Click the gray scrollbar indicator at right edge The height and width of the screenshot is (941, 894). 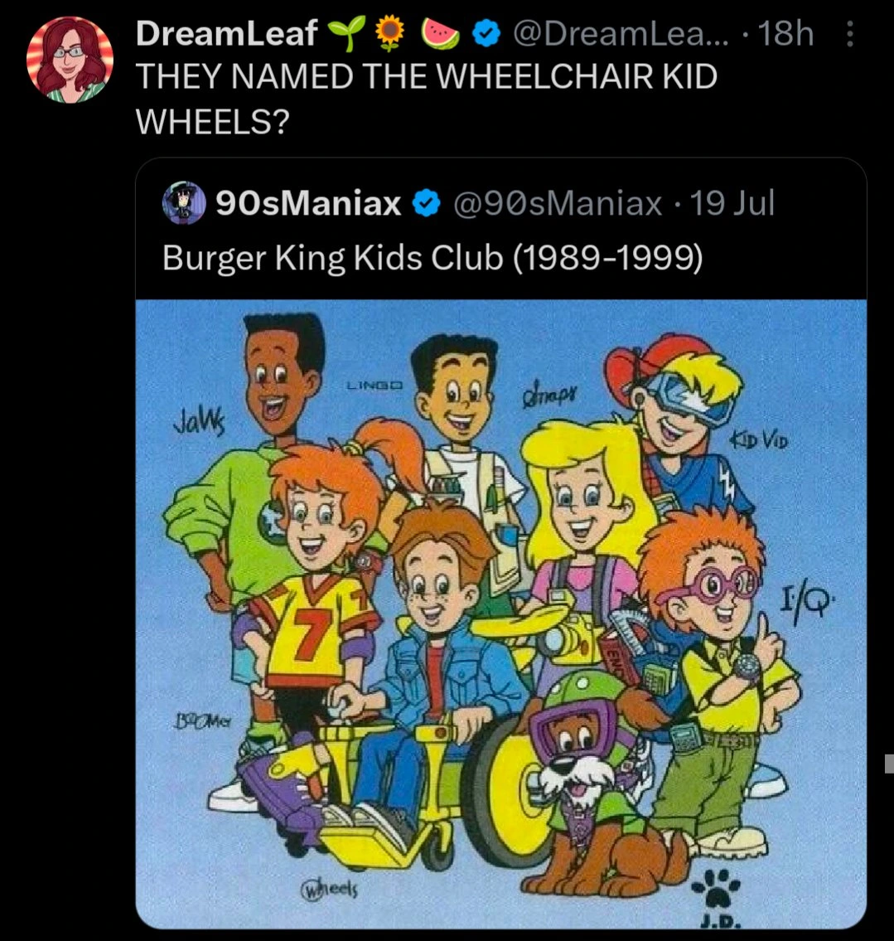click(x=889, y=763)
